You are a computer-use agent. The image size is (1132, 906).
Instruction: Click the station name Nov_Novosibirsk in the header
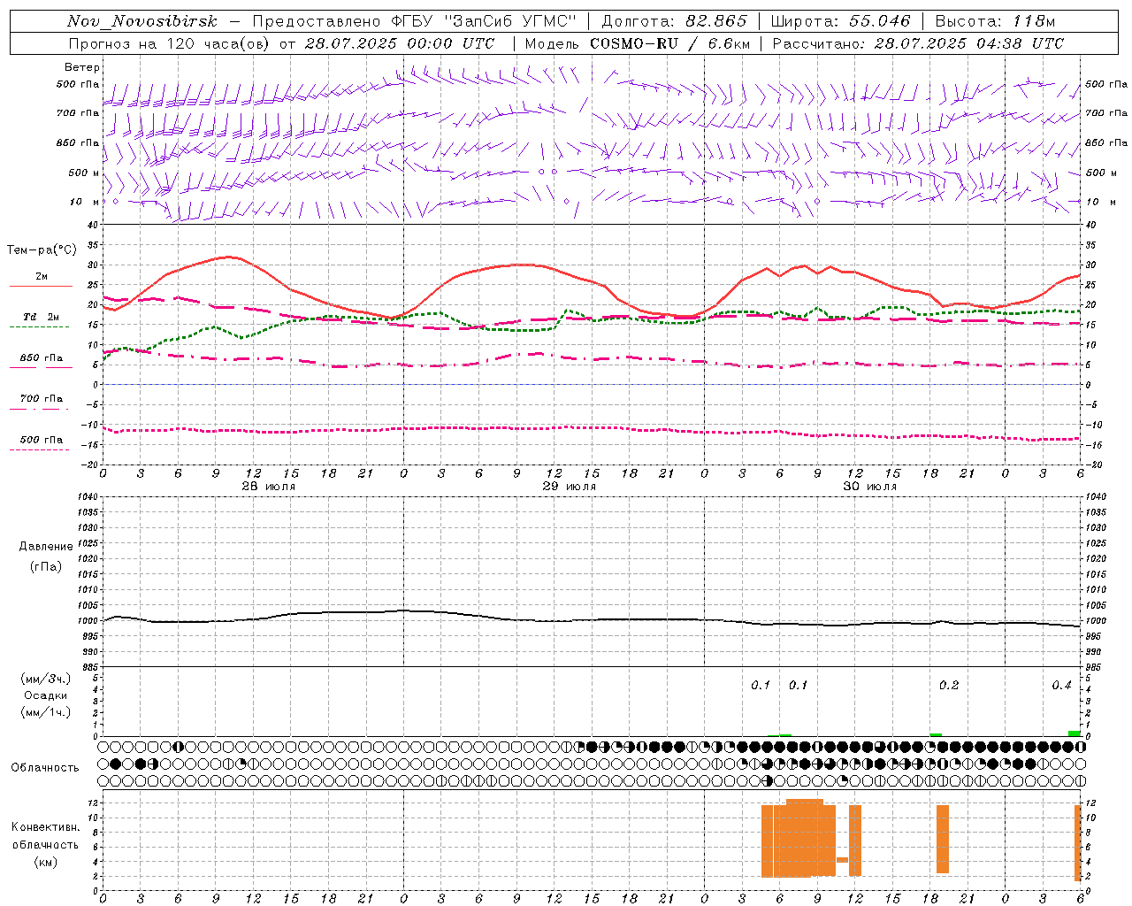tap(141, 21)
